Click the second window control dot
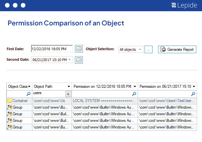 pos(15,5)
